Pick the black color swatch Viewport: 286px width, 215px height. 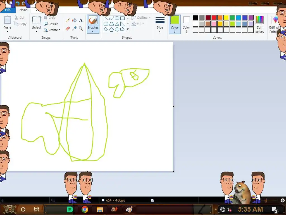tap(196, 18)
